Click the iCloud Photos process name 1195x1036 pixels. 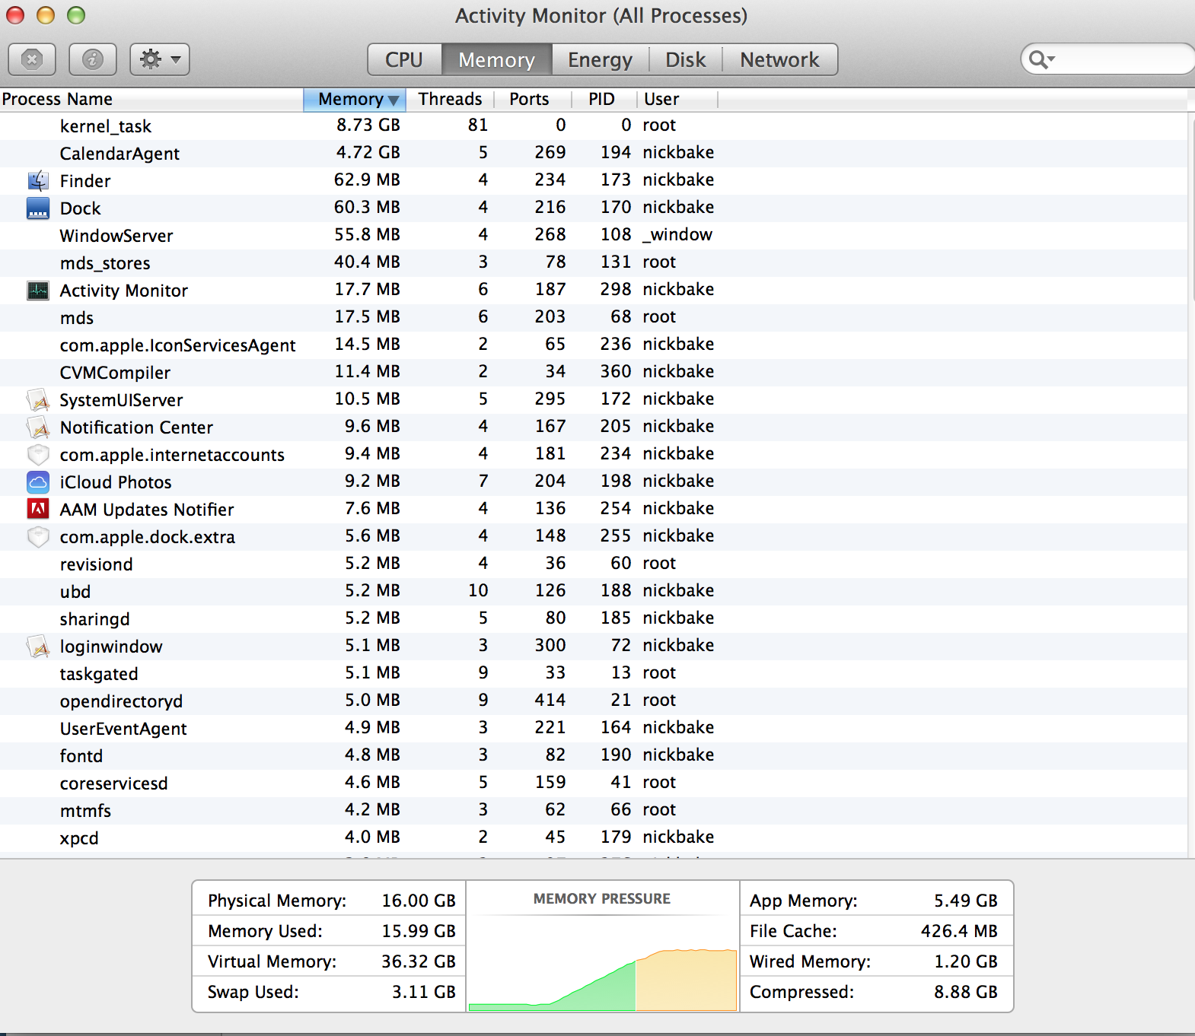pos(116,482)
